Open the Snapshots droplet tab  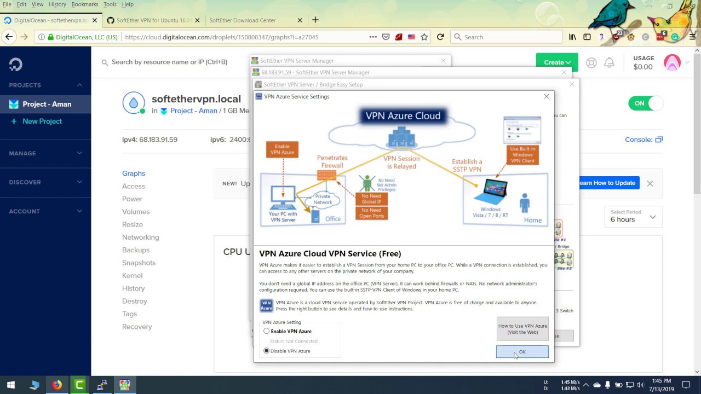tap(139, 263)
